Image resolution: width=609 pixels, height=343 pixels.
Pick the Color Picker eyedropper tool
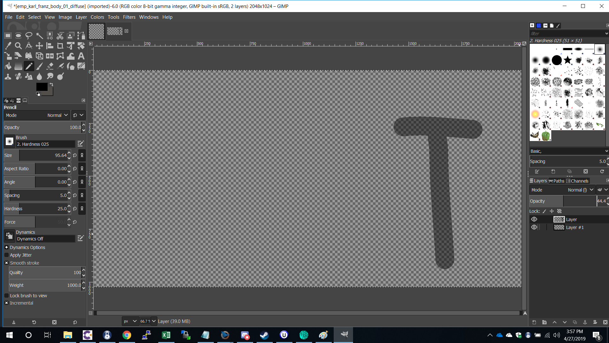pos(8,46)
